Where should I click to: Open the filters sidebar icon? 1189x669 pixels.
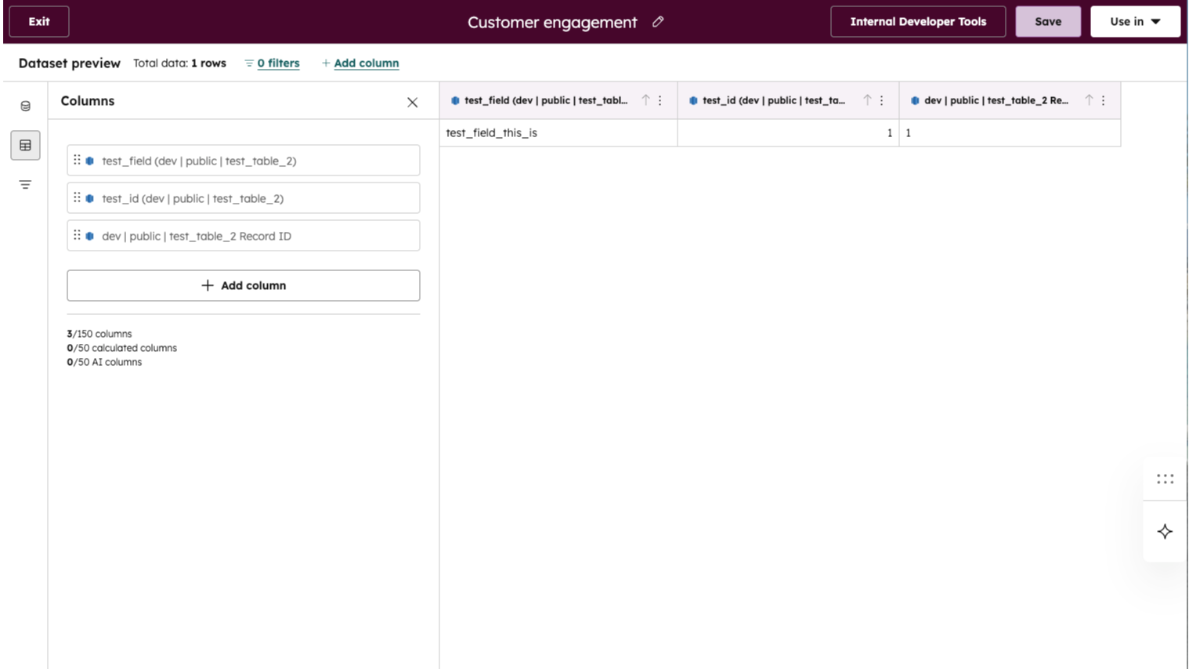(25, 185)
